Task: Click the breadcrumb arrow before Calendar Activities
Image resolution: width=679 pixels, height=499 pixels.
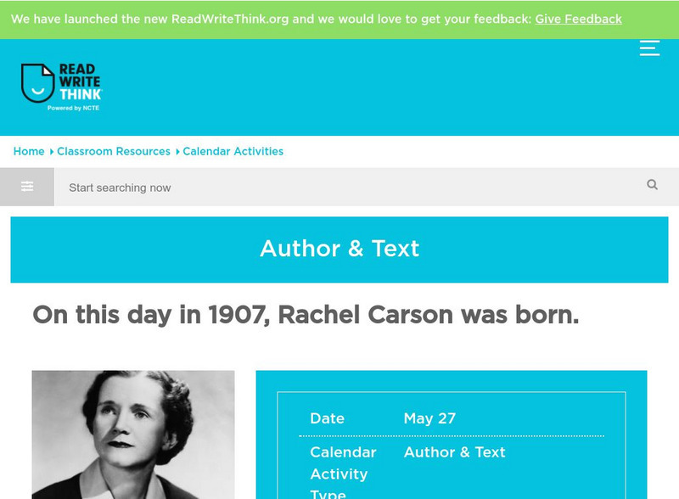Action: point(177,152)
